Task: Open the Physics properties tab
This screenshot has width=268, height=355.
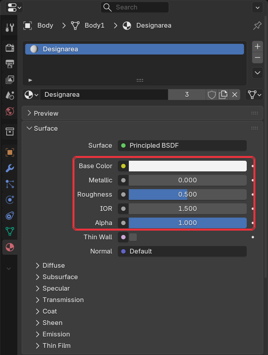Action: point(10,200)
